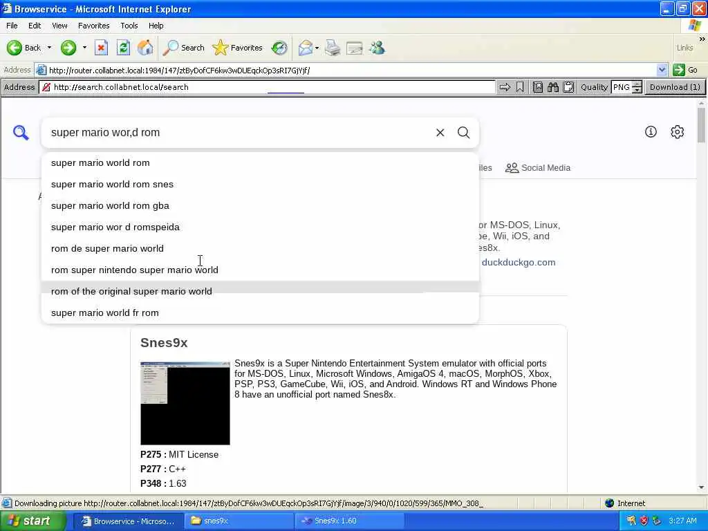
Task: Click the green Go arrow button
Action: [x=679, y=70]
